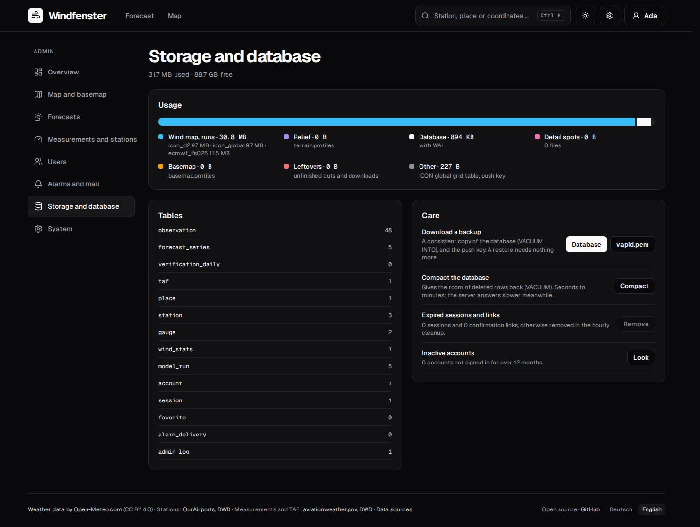The width and height of the screenshot is (700, 527).
Task: Click the gauge table row
Action: 275,332
